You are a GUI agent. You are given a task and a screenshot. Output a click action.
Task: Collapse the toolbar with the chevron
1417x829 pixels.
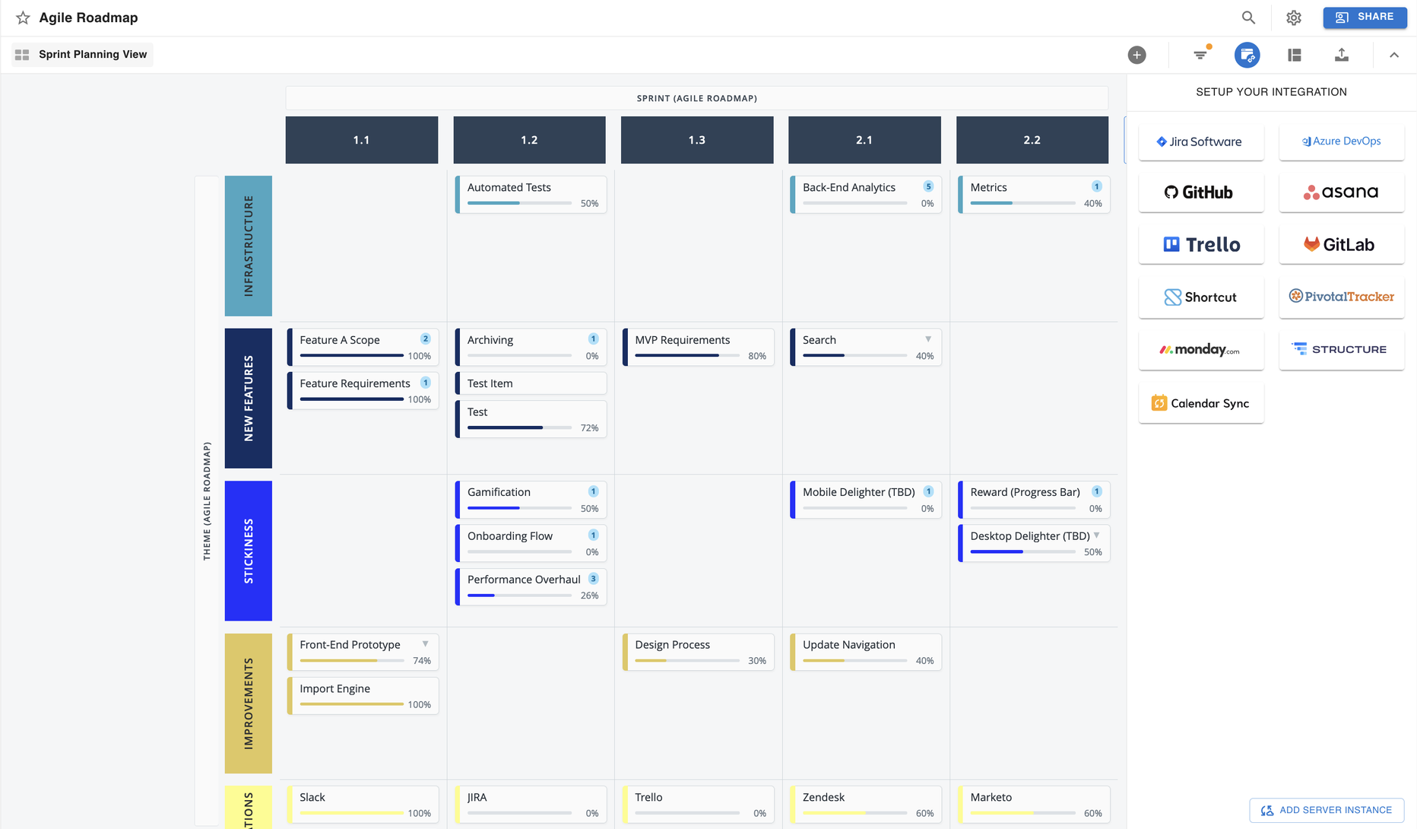pyautogui.click(x=1394, y=55)
